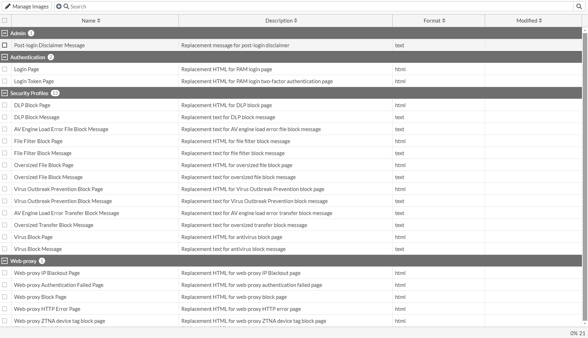This screenshot has height=338, width=588.
Task: Check the checkbox for DLP Block Page
Action: (5, 105)
